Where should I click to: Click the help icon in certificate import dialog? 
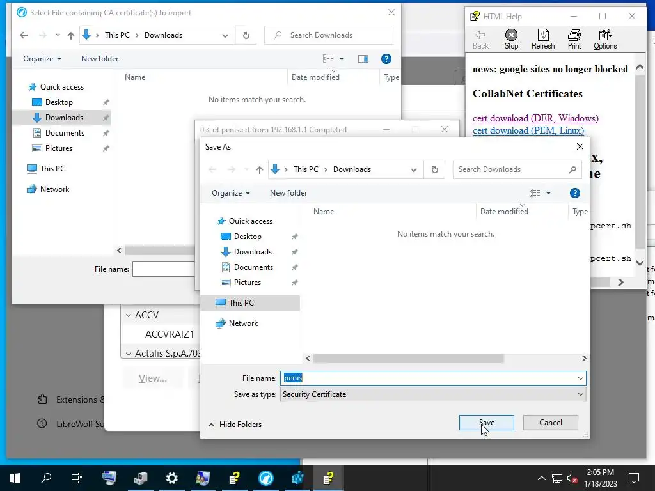(x=386, y=59)
